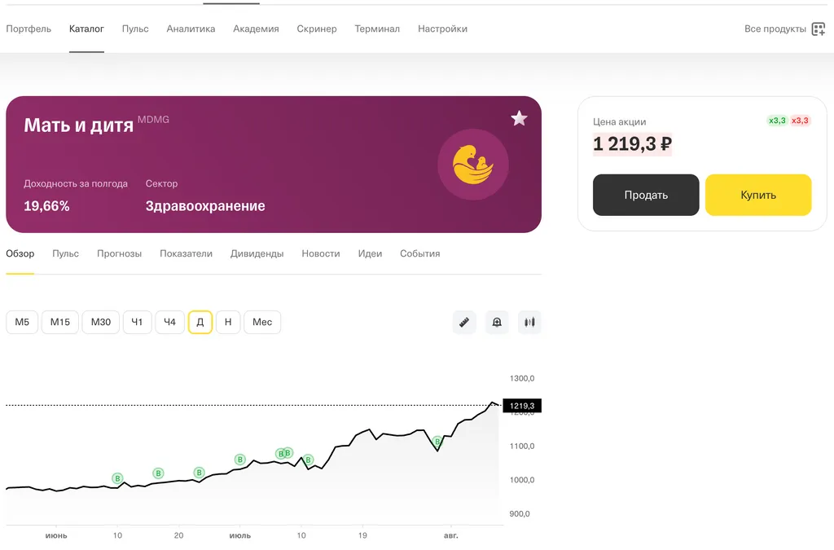834x550 pixels.
Task: Add a price alert with bell icon
Action: [497, 323]
